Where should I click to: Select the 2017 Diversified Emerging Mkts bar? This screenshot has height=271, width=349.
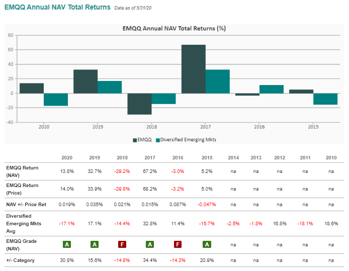(x=218, y=81)
